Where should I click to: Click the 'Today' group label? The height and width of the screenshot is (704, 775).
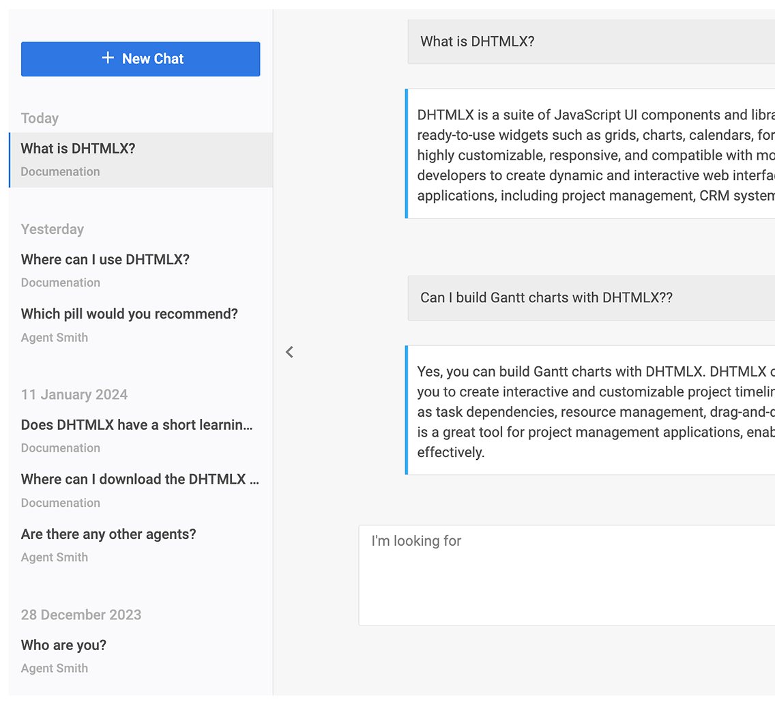(40, 118)
